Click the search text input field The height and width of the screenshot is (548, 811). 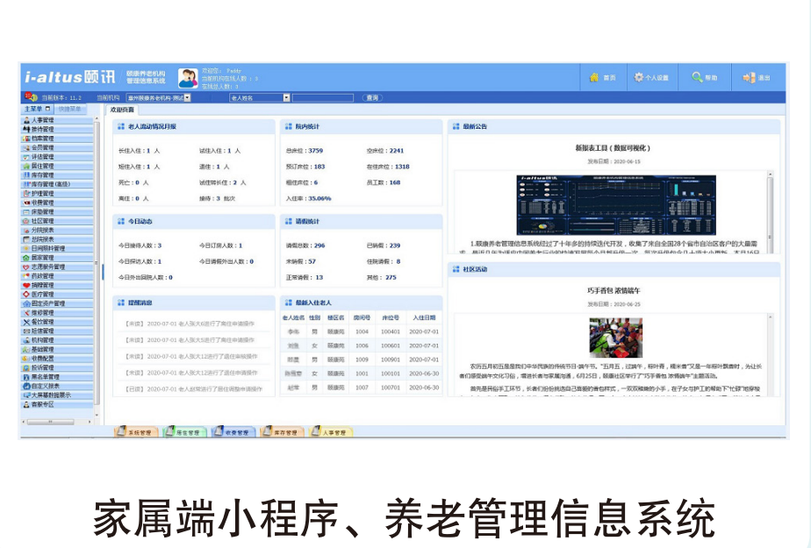(x=322, y=98)
